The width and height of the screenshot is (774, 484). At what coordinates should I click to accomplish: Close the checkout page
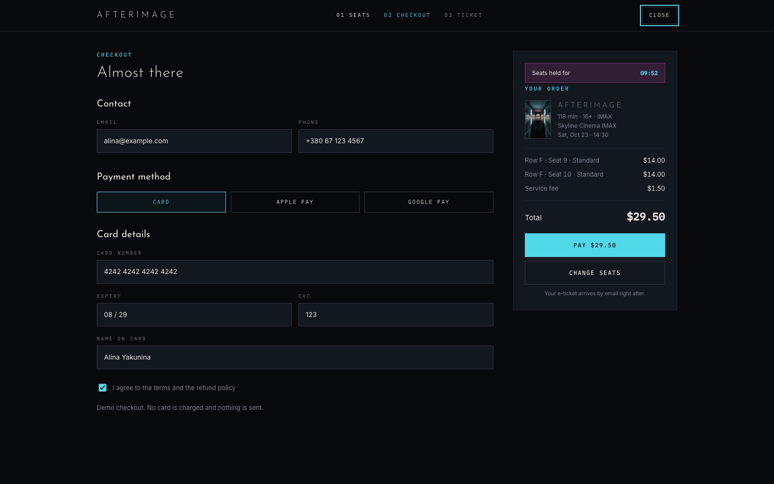pos(659,15)
